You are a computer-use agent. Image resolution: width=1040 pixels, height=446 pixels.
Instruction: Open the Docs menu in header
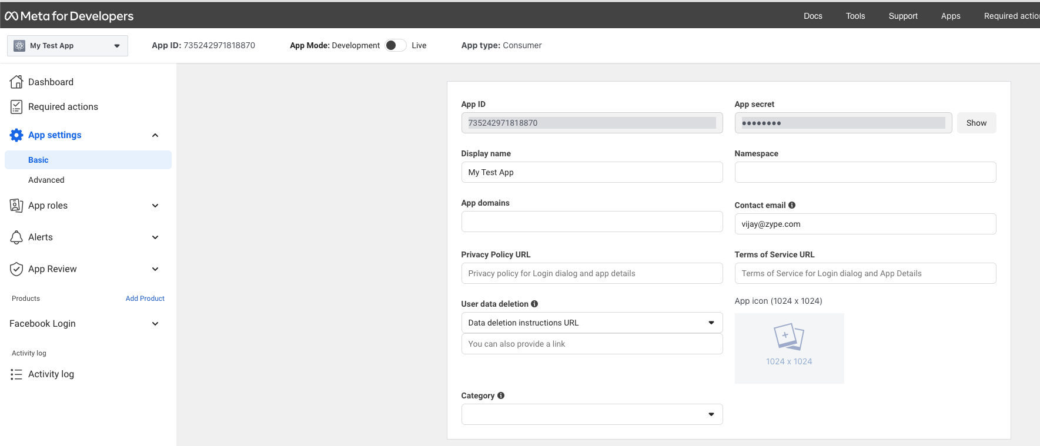click(x=813, y=16)
